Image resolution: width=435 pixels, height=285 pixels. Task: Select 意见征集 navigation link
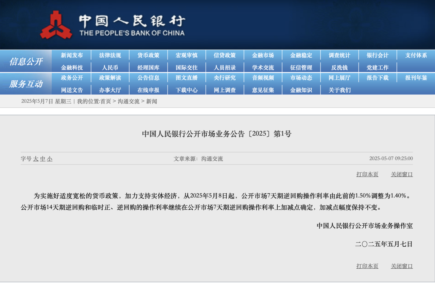tap(263, 90)
